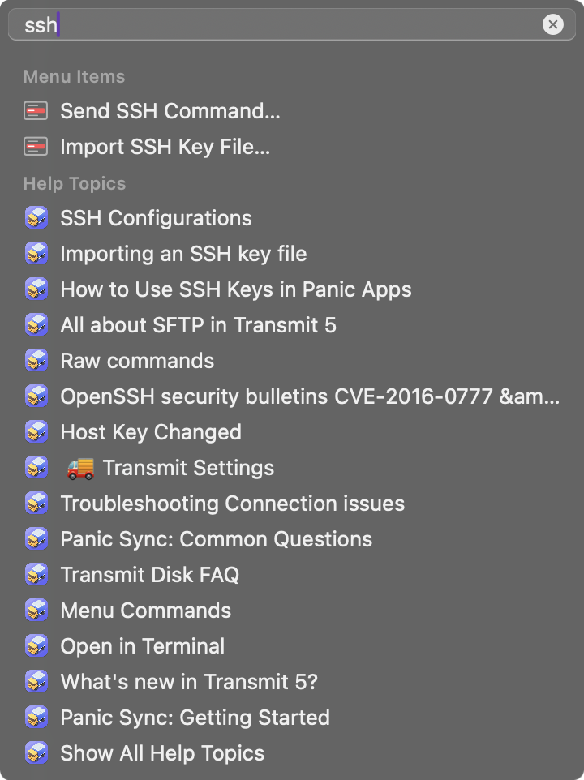
Task: Click the Transmit icon next to SSH Configurations
Action: click(x=36, y=218)
